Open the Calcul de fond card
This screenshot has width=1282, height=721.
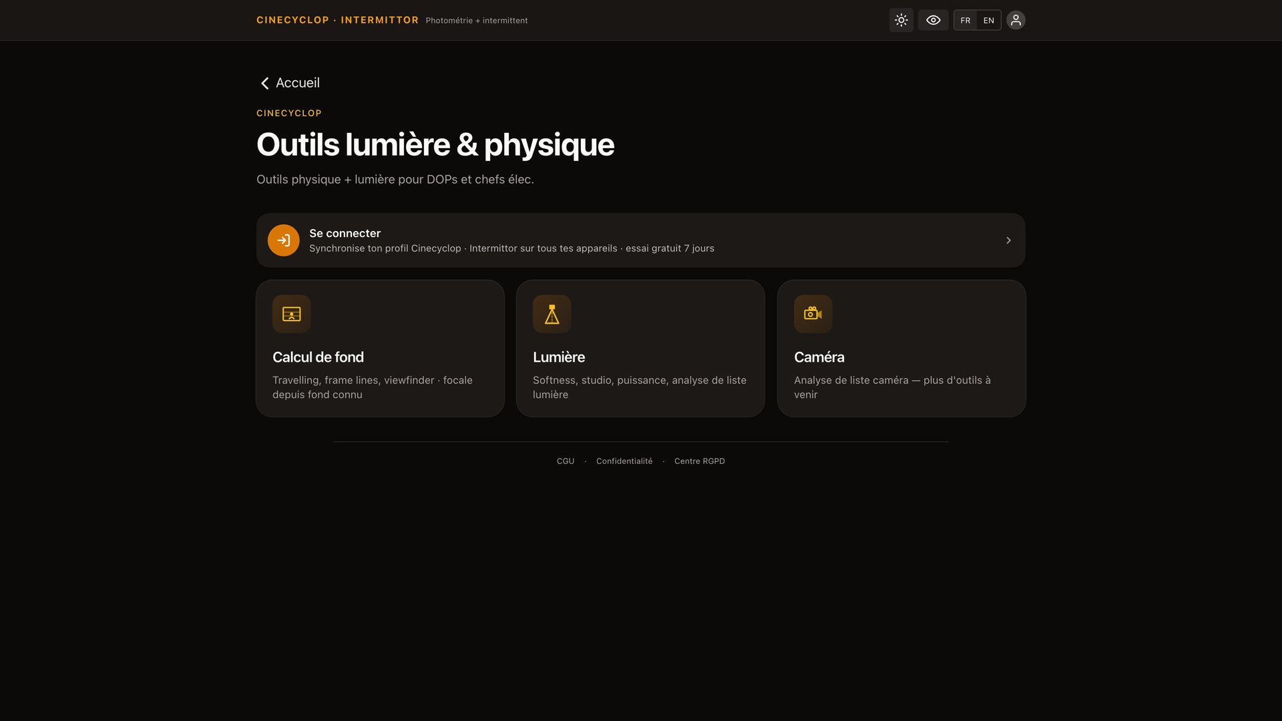tap(380, 348)
